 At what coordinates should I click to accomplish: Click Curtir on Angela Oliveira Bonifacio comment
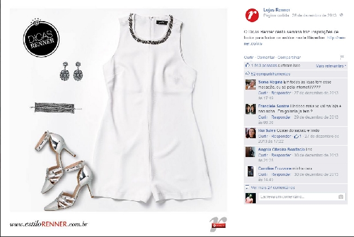click(x=263, y=155)
